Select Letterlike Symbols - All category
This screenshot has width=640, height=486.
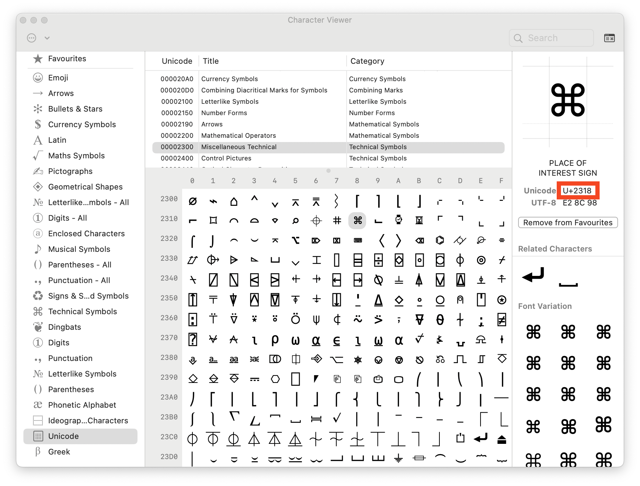[x=80, y=202]
